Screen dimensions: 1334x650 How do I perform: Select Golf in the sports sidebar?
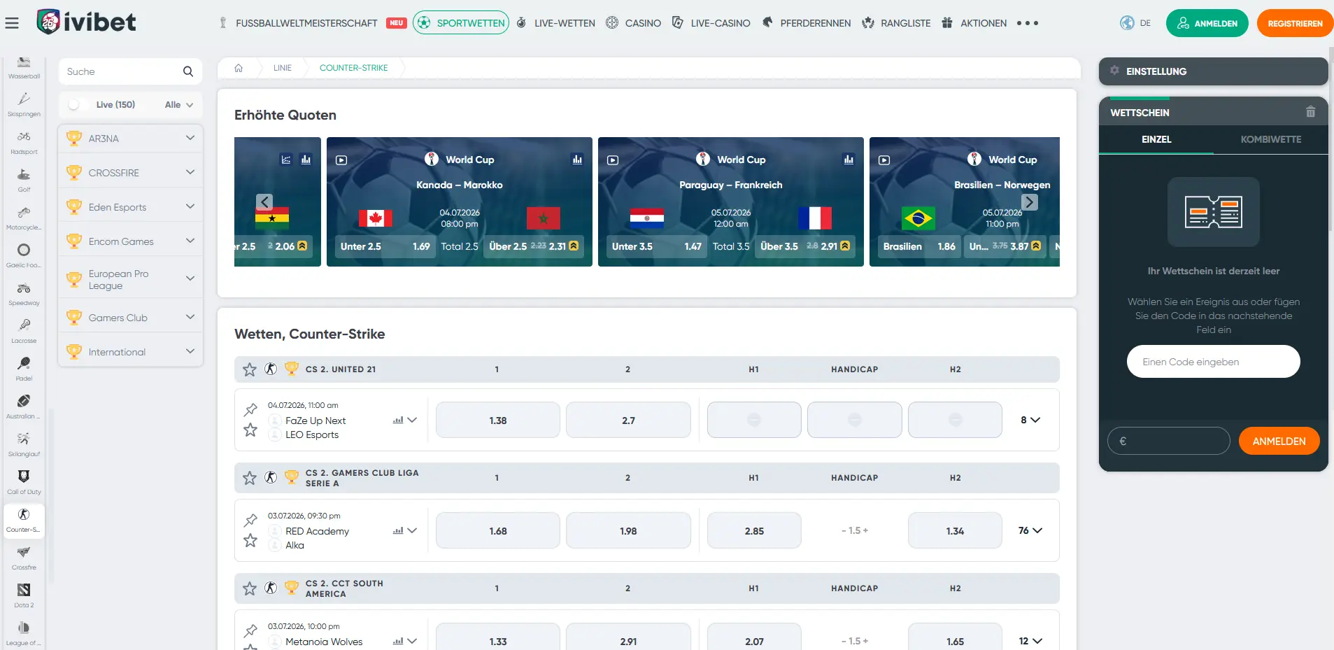pyautogui.click(x=24, y=180)
